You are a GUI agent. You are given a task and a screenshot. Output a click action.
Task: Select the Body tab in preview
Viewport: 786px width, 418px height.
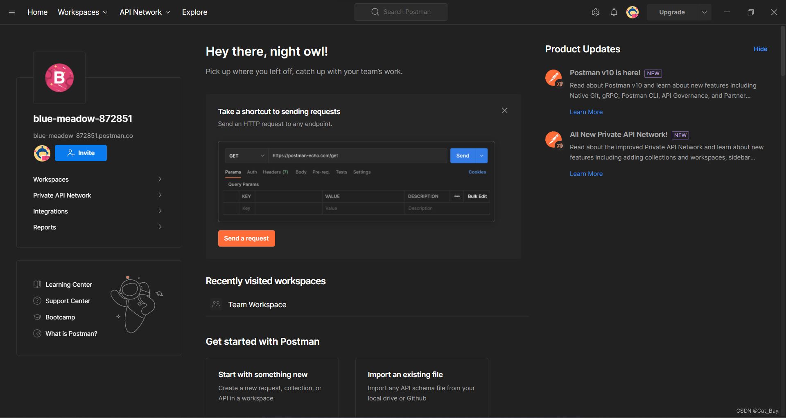point(301,172)
